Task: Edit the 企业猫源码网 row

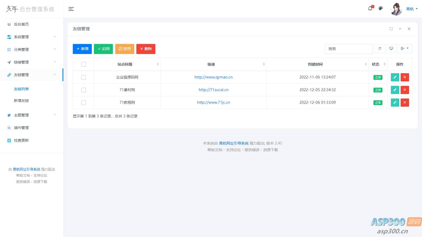Action: point(395,77)
